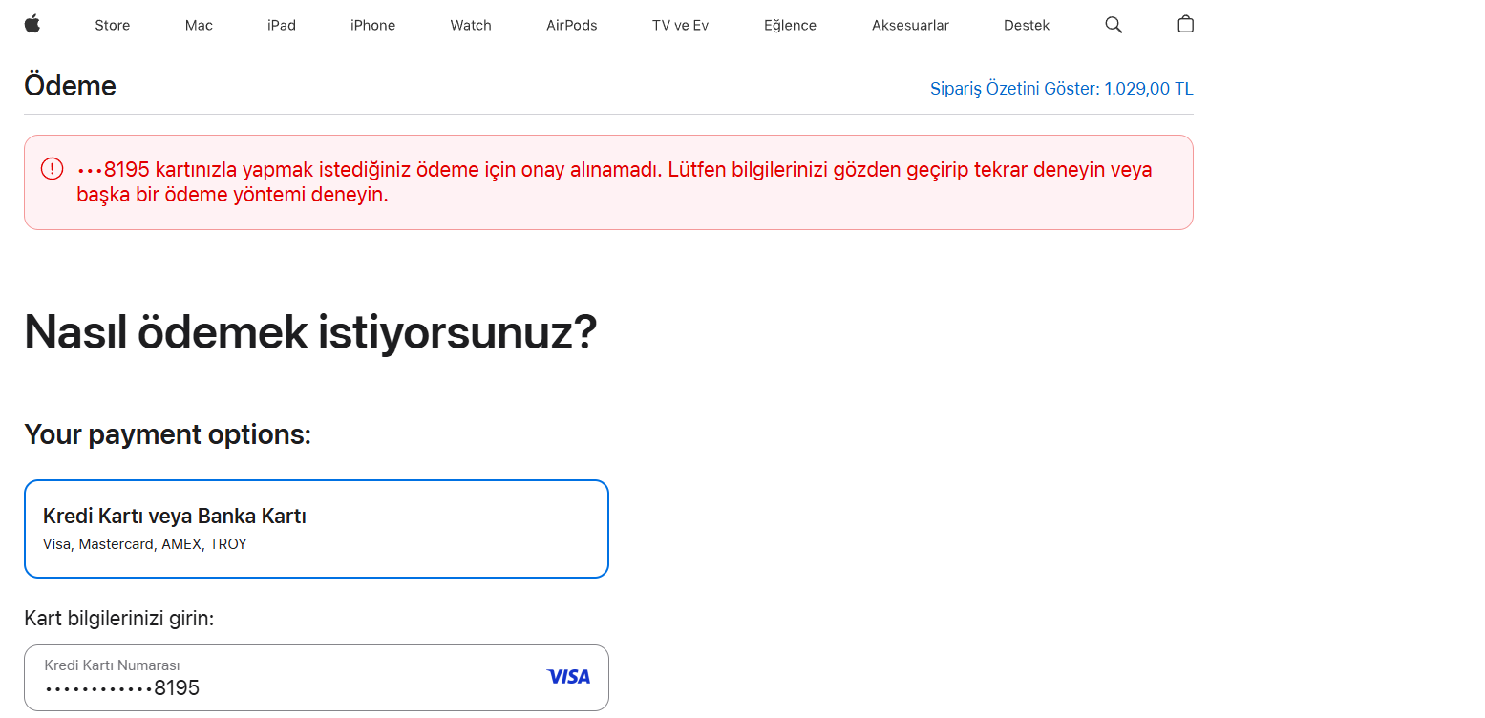
Task: Open the iPhone menu item
Action: coord(372,26)
